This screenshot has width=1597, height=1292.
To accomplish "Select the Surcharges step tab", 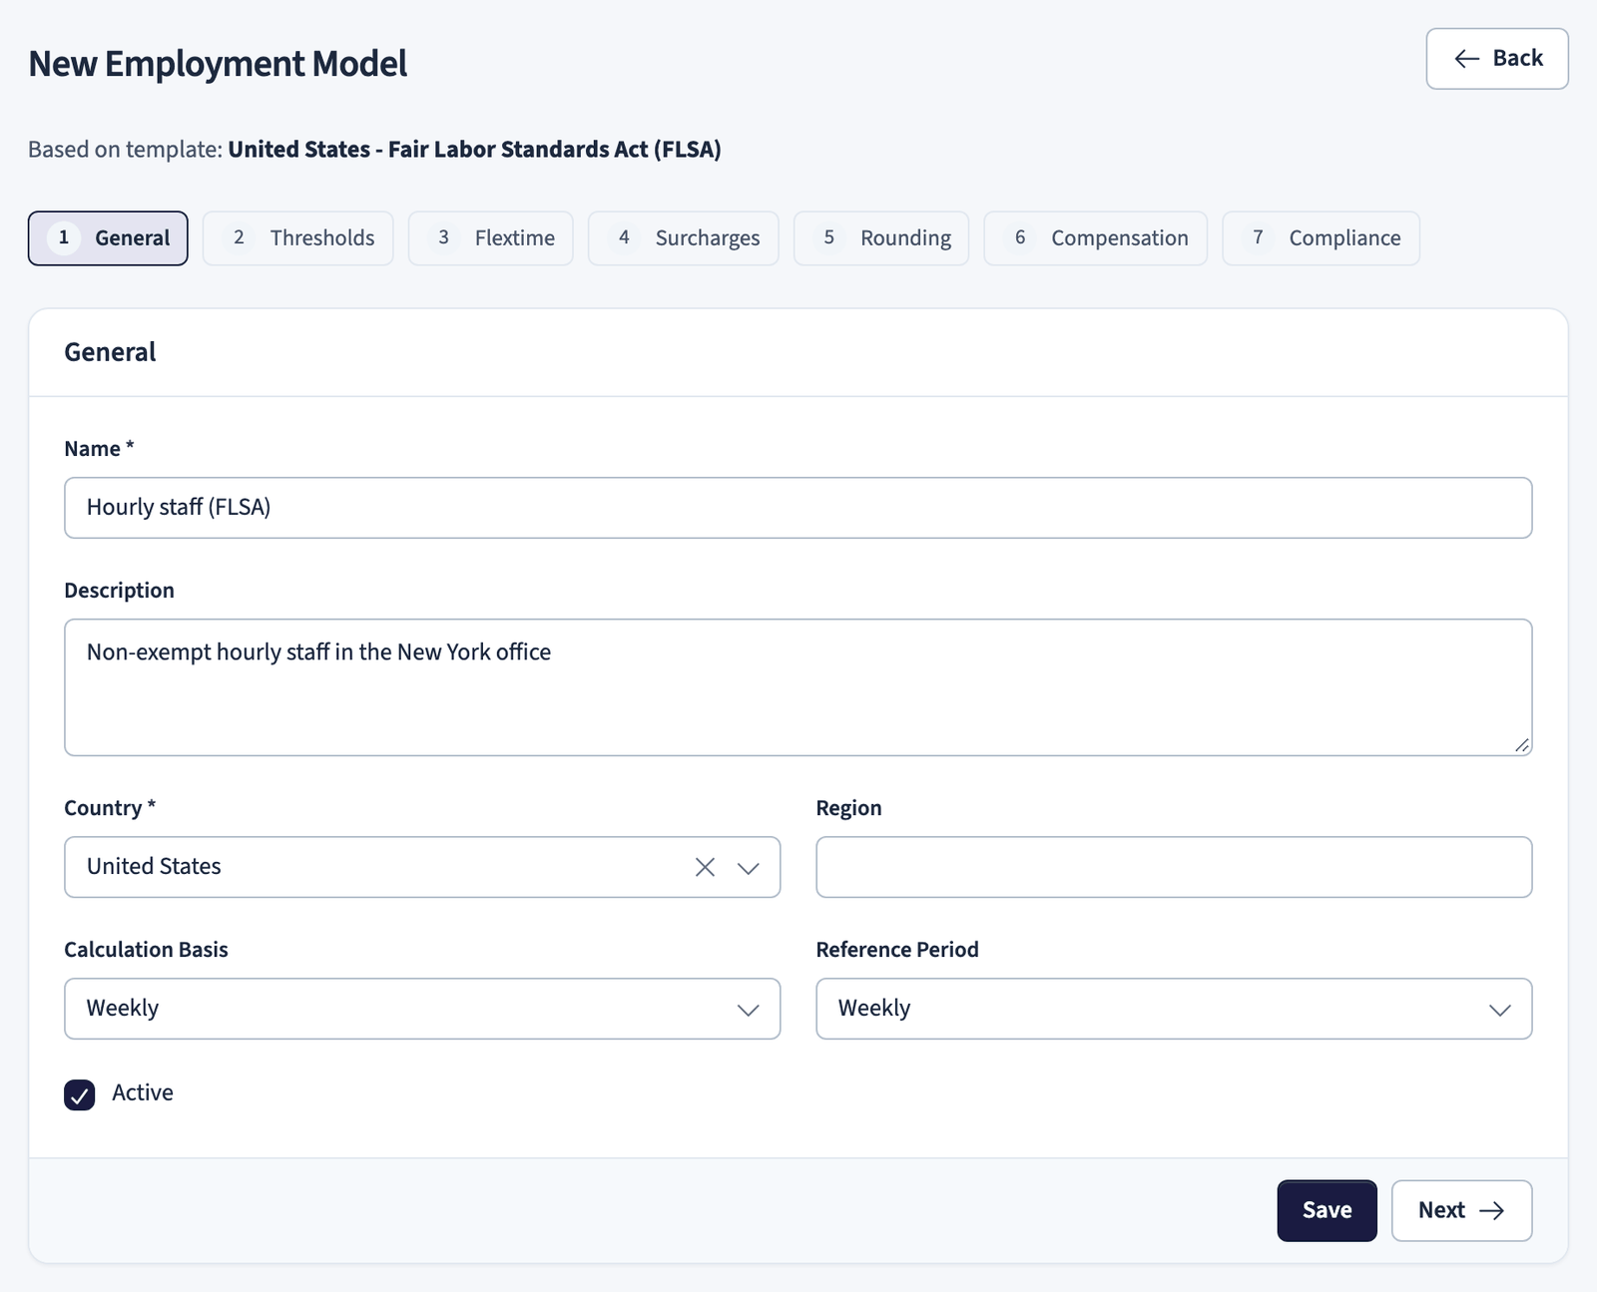I will [x=684, y=238].
